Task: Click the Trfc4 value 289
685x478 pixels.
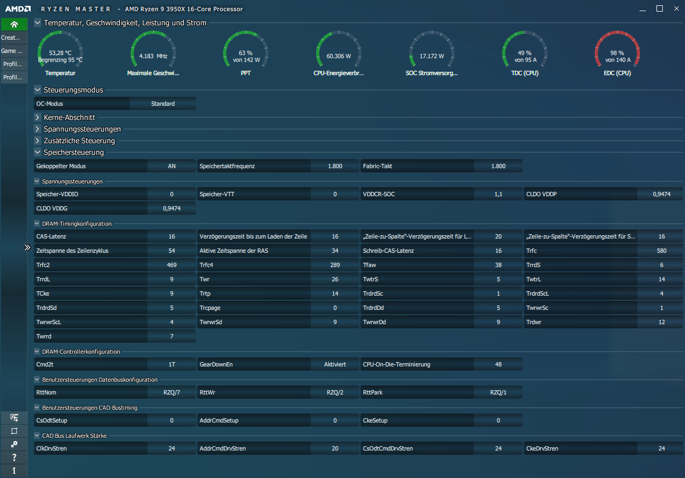Action: pyautogui.click(x=335, y=265)
